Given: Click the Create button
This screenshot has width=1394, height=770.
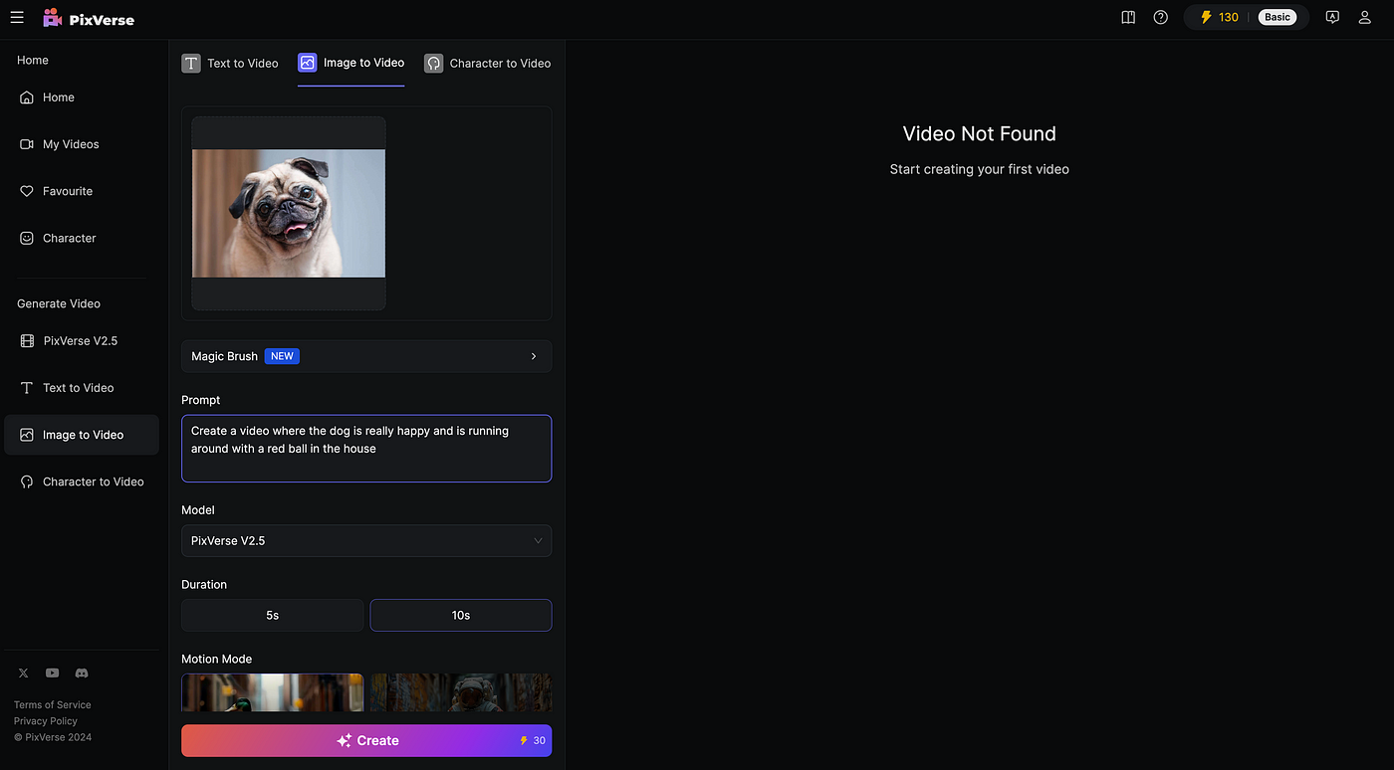Looking at the screenshot, I should 366,740.
